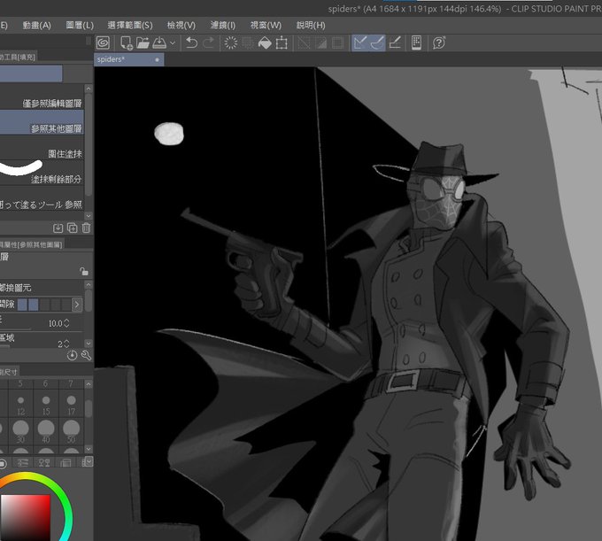Select the ツール 参照 sub tool entry
The width and height of the screenshot is (602, 541).
(x=42, y=198)
